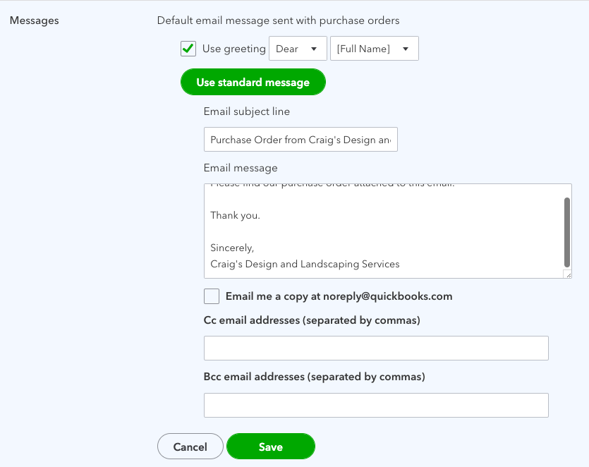The image size is (589, 467).
Task: Click Use standard message button
Action: pos(253,83)
